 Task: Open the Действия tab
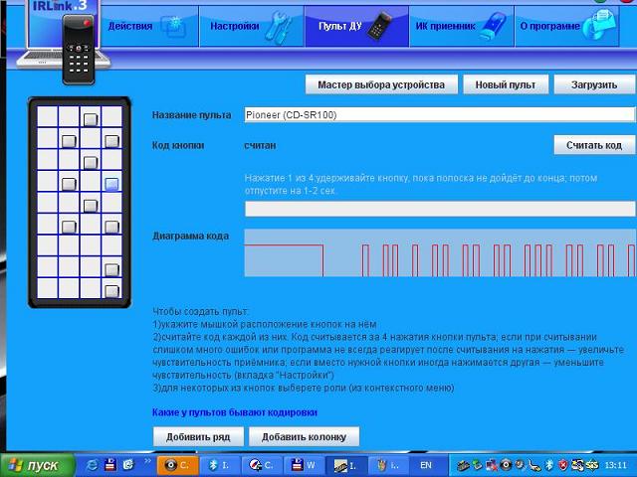[x=130, y=27]
